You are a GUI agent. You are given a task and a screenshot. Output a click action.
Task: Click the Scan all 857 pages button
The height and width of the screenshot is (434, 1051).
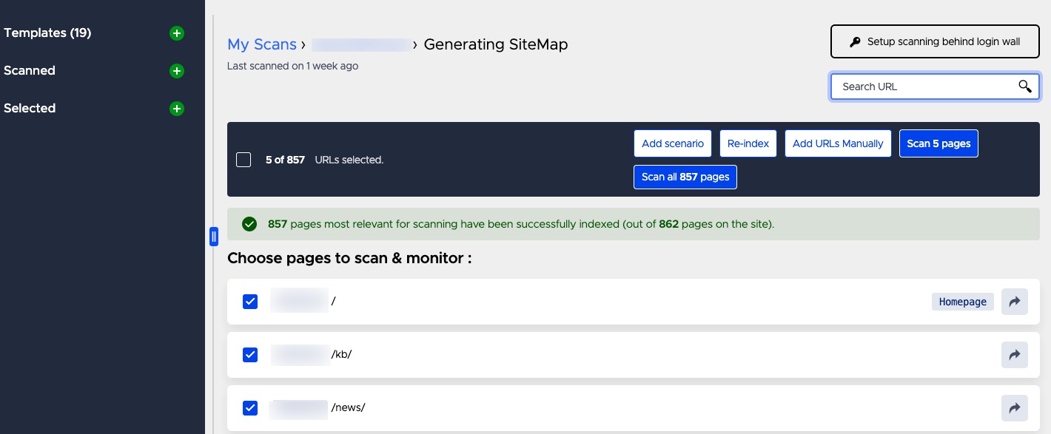point(685,177)
